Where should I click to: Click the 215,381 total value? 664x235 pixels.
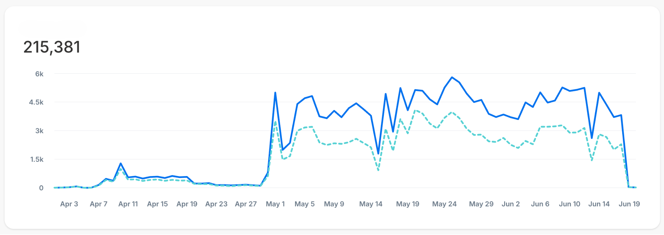[52, 47]
